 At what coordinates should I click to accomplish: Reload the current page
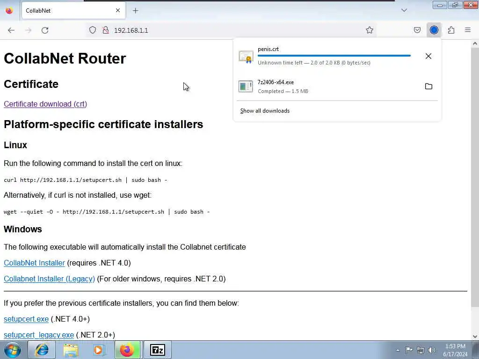tap(45, 30)
